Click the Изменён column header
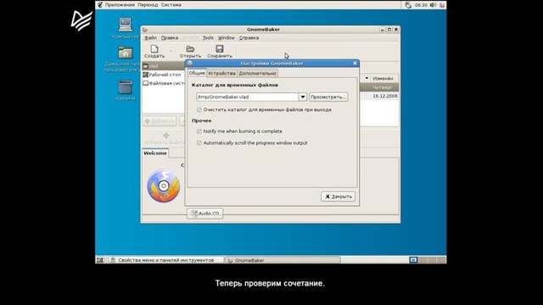 point(383,79)
